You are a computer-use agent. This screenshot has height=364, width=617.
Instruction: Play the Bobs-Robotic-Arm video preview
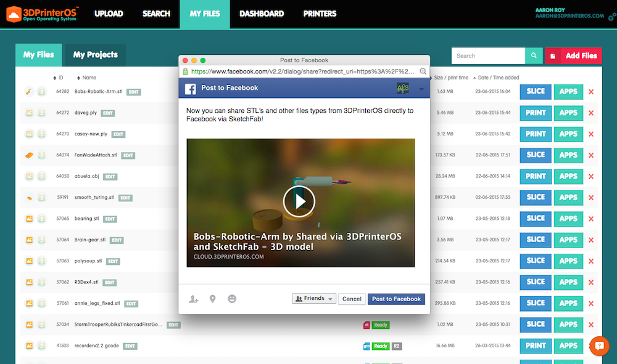(299, 201)
